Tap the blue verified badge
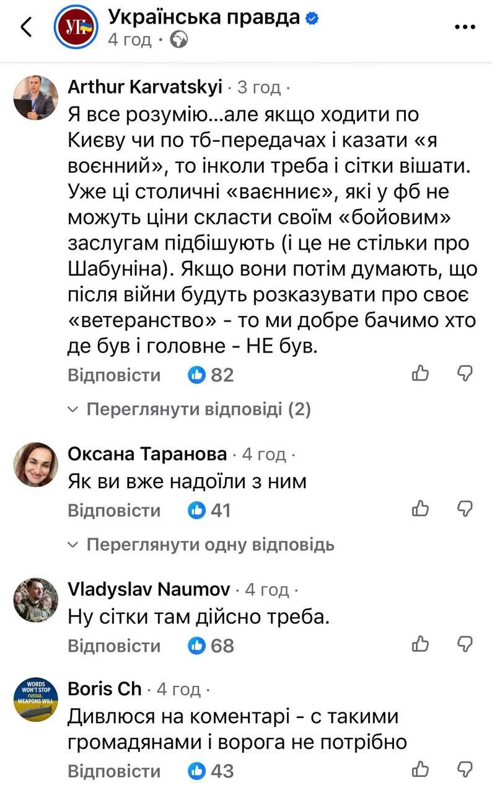The width and height of the screenshot is (492, 793). [x=312, y=19]
